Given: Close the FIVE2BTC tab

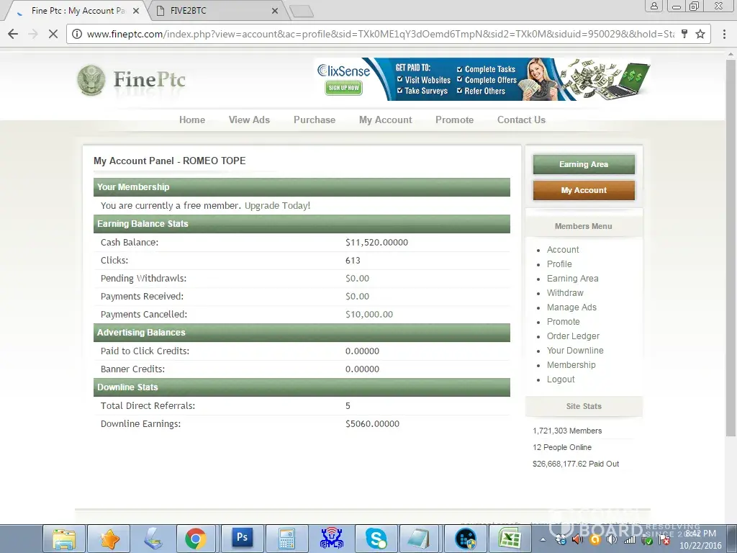Looking at the screenshot, I should click(x=275, y=11).
